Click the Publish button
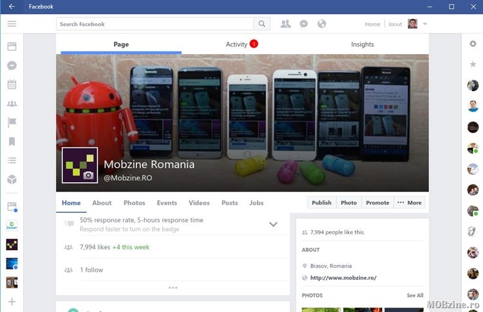 click(321, 203)
